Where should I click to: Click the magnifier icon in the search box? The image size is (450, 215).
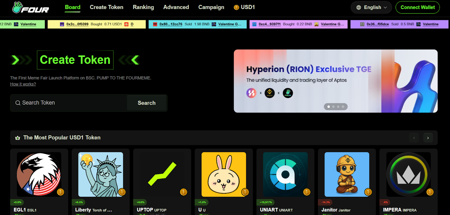coord(18,103)
